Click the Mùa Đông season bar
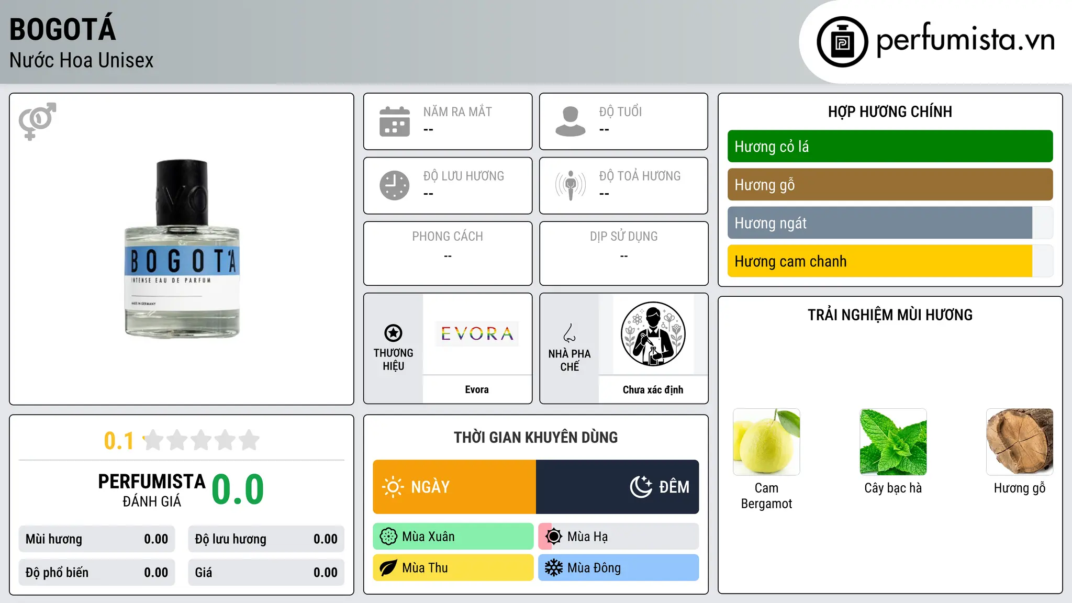 click(x=619, y=568)
